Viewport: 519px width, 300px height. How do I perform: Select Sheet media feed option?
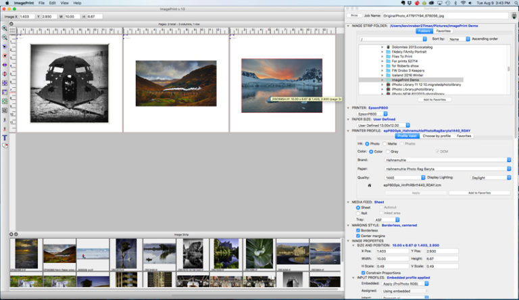[358, 207]
